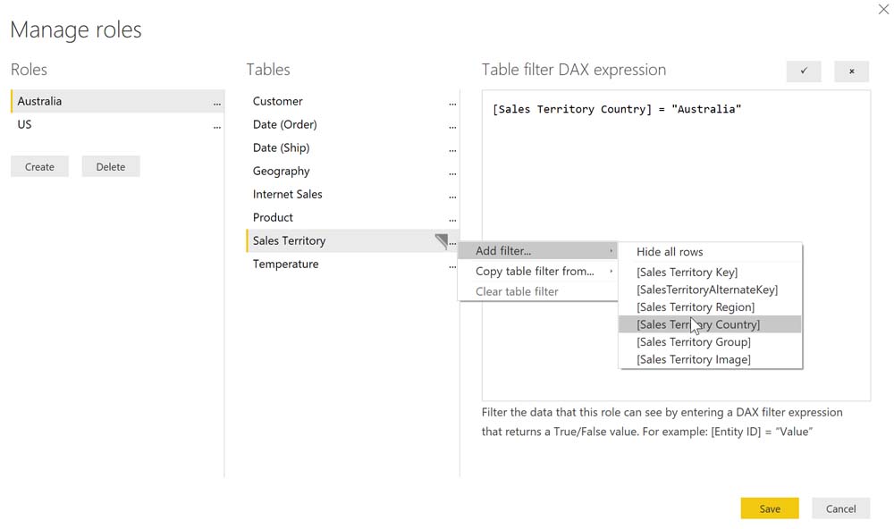Select [Sales Territory Region] filter column
The height and width of the screenshot is (529, 894).
696,307
